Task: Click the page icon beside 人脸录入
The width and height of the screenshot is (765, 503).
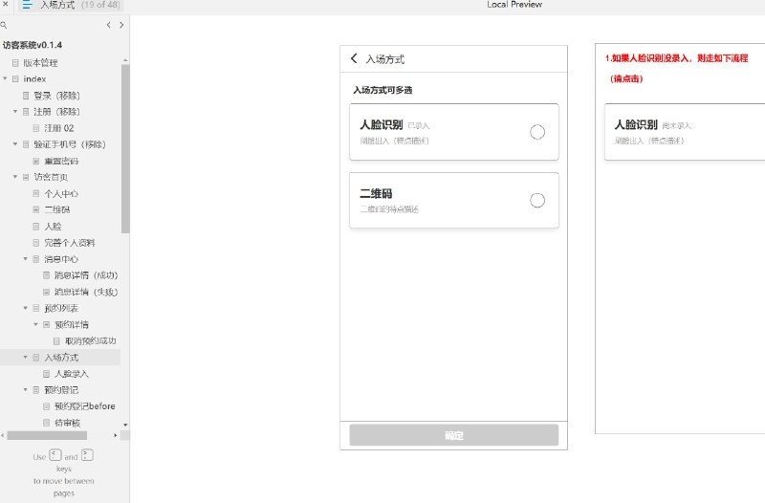Action: point(46,374)
